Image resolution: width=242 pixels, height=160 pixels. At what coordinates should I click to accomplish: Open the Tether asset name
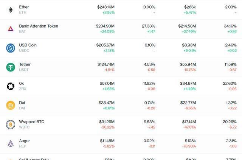25,64
